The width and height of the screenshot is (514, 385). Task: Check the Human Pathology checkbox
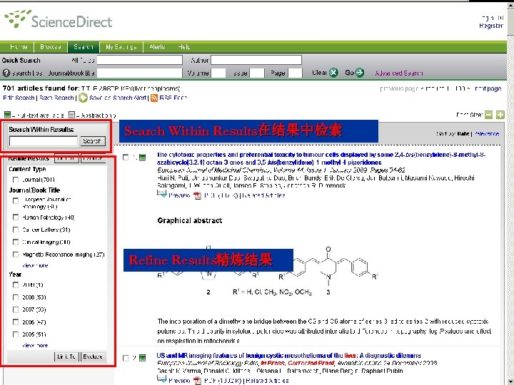click(x=16, y=217)
